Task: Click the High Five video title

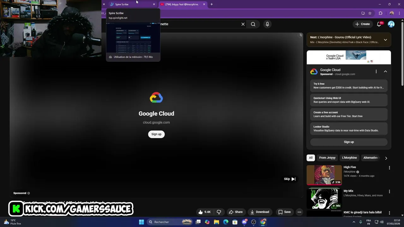Action: (350, 167)
